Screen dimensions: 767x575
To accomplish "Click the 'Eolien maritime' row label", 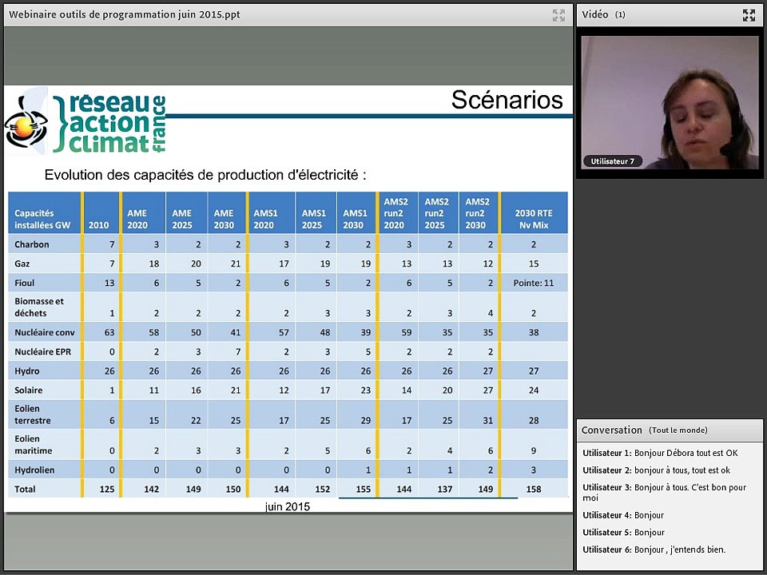I will coord(34,445).
